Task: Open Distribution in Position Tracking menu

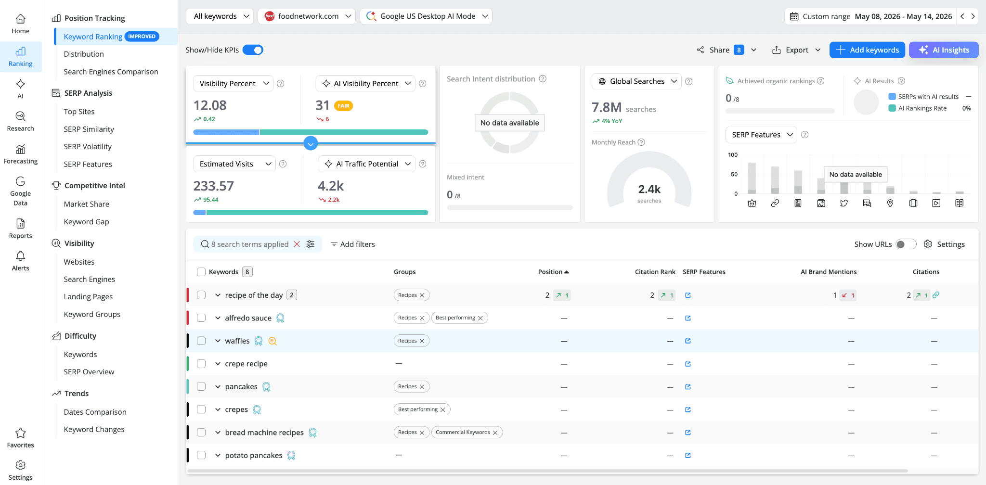Action: coord(84,54)
